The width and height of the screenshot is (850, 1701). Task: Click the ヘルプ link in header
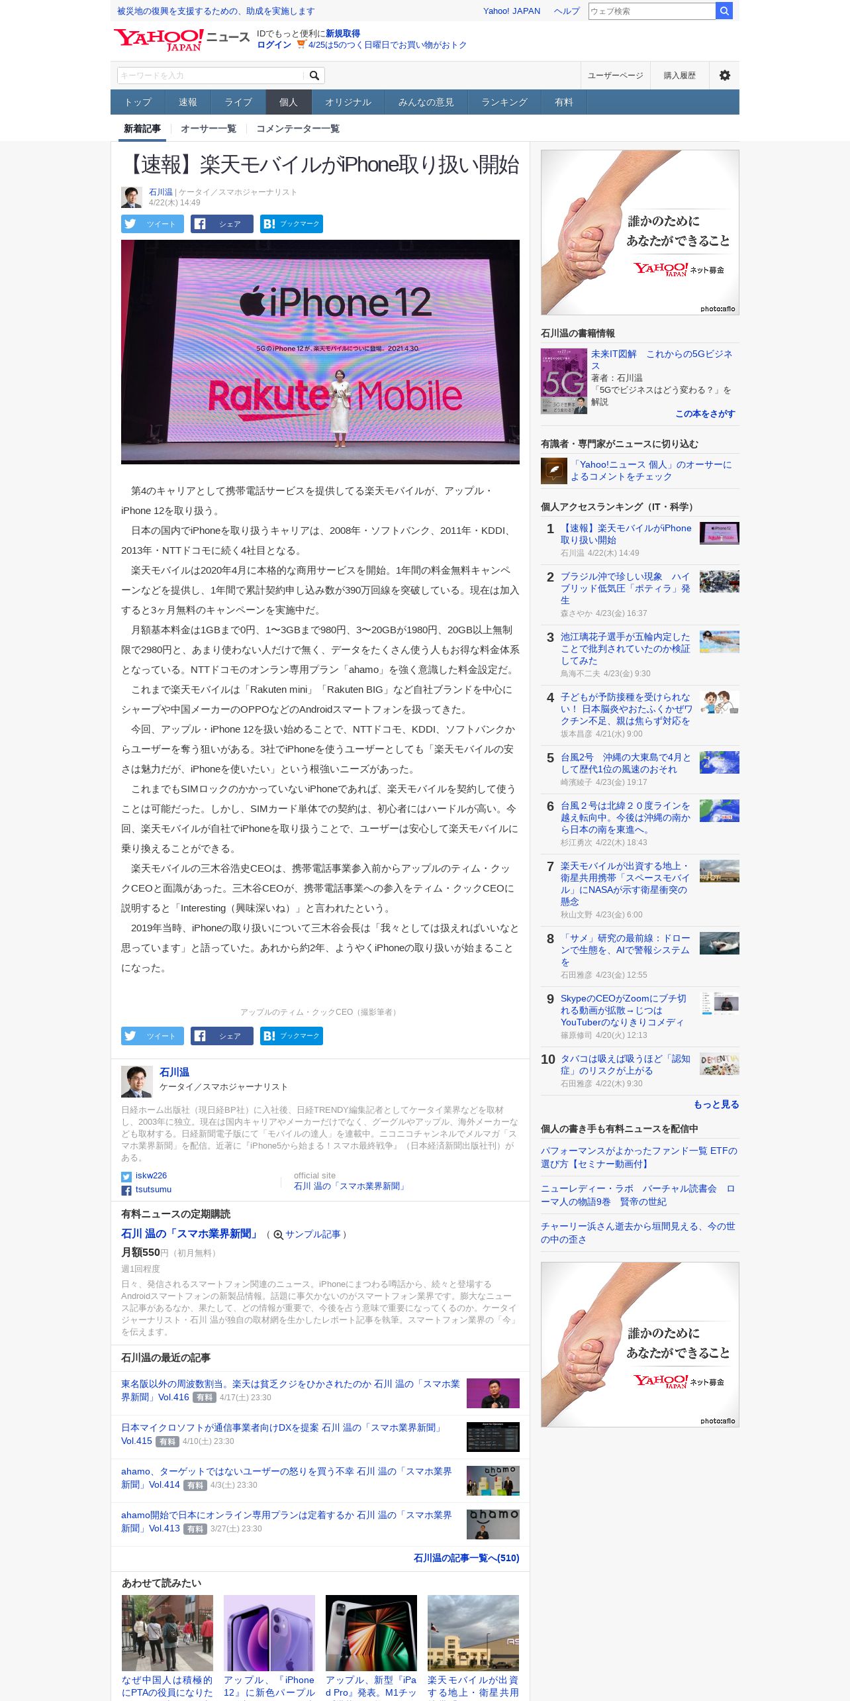tap(567, 11)
